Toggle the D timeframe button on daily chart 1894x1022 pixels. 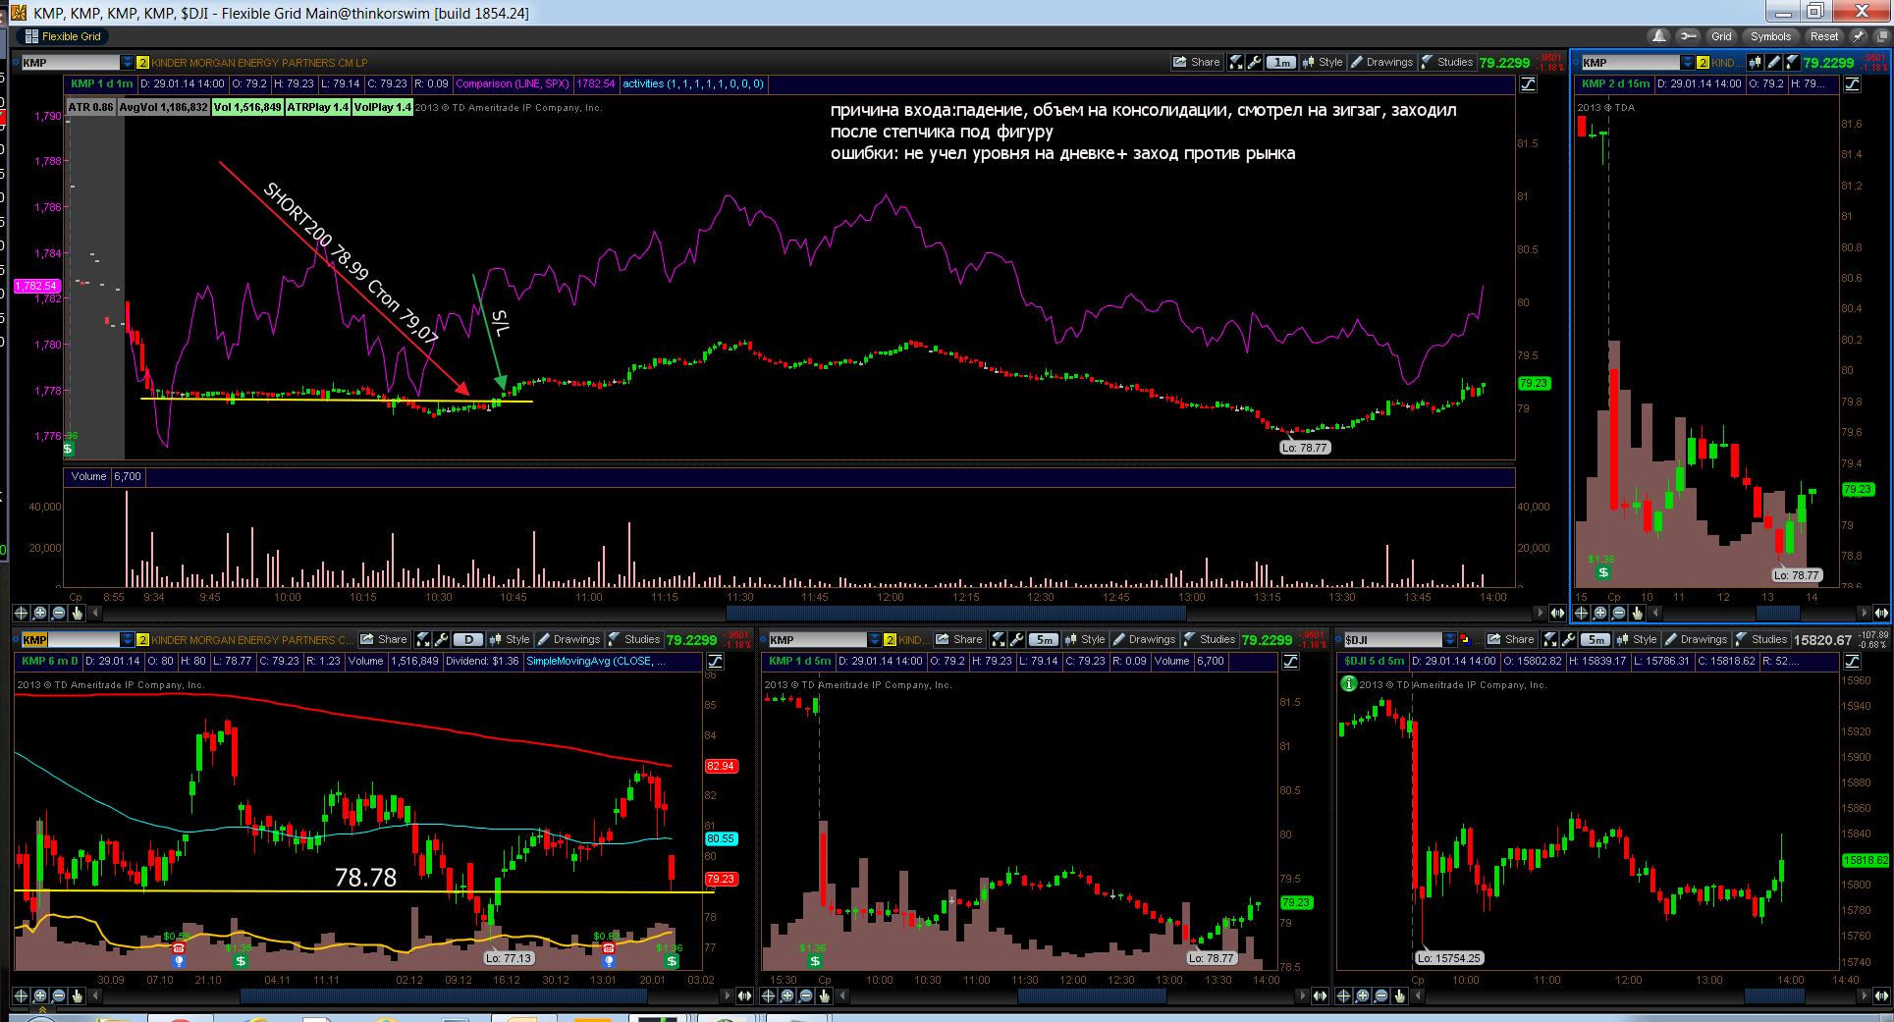coord(468,639)
